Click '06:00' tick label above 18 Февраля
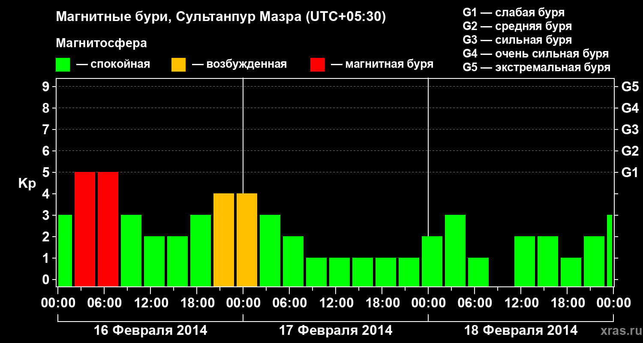This screenshot has width=643, height=343. pos(475,303)
